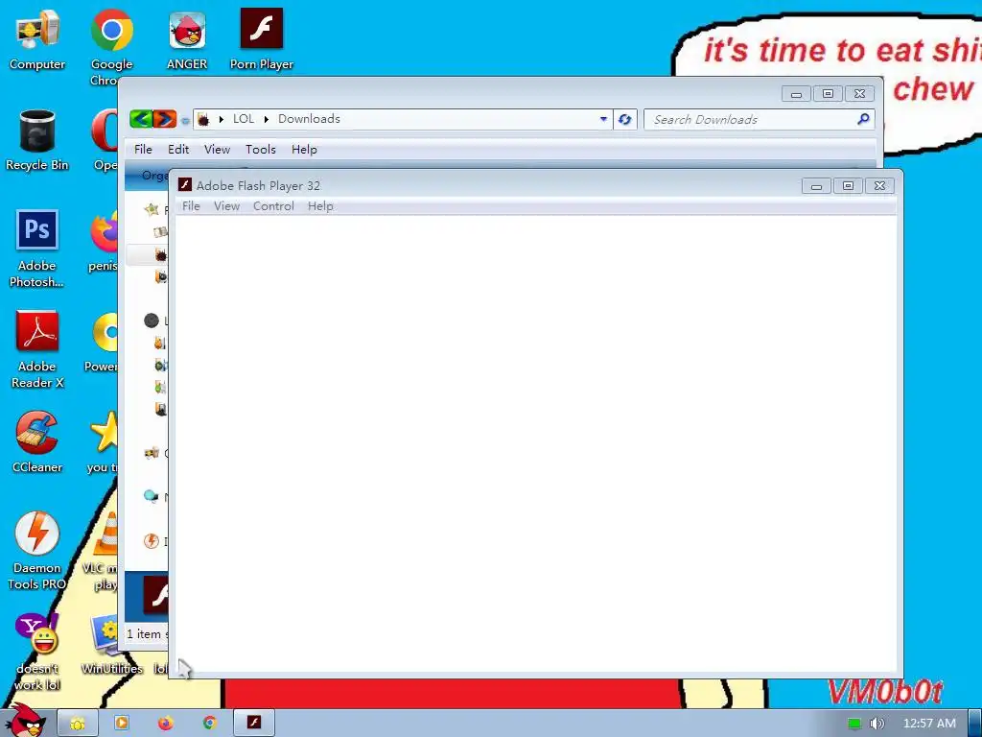The image size is (982, 737).
Task: Open the ANGER desktop shortcut
Action: (187, 40)
